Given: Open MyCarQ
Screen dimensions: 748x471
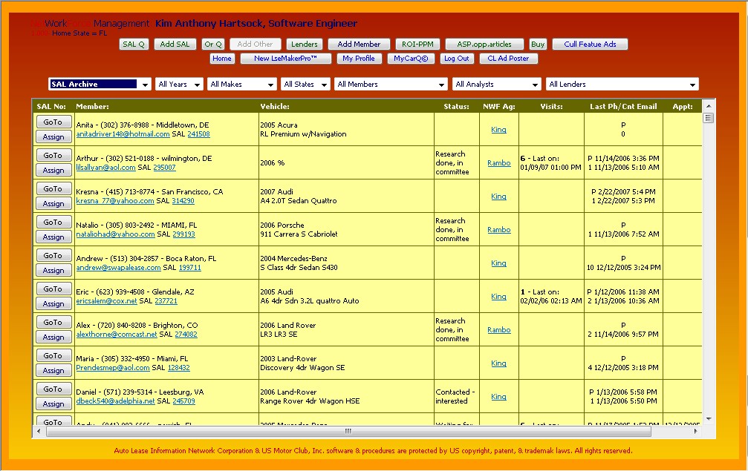Looking at the screenshot, I should (x=411, y=59).
